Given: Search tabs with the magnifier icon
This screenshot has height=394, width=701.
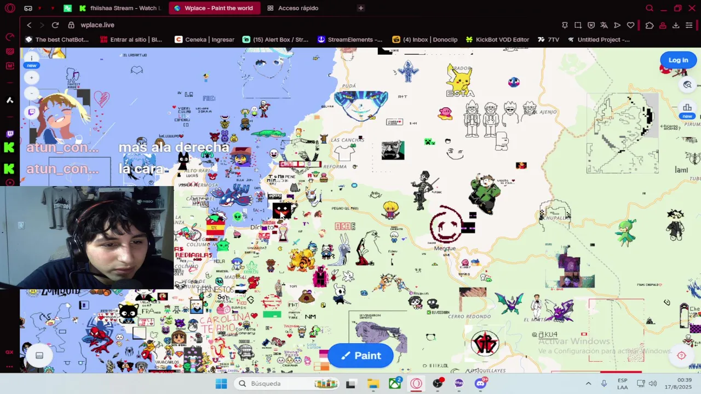Looking at the screenshot, I should coord(649,8).
